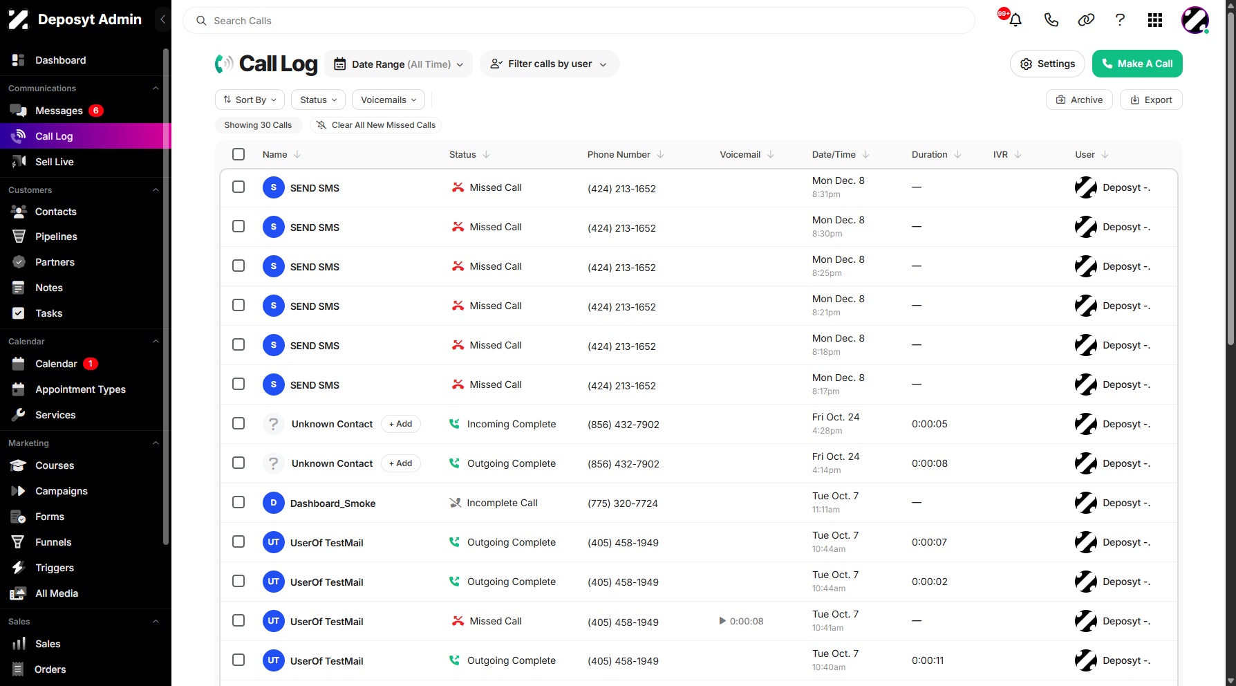Viewport: 1236px width, 686px height.
Task: Sort by Name column arrow
Action: [297, 155]
